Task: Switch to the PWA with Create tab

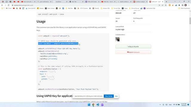Action: click(92, 2)
